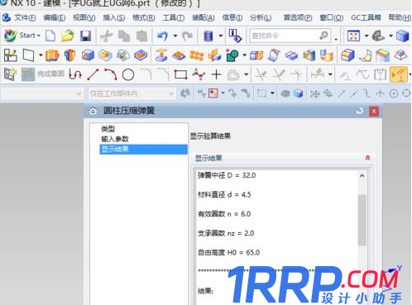Image resolution: width=412 pixels, height=305 pixels.
Task: Close the 圆柱压缩弹簧 dialog
Action: click(374, 112)
